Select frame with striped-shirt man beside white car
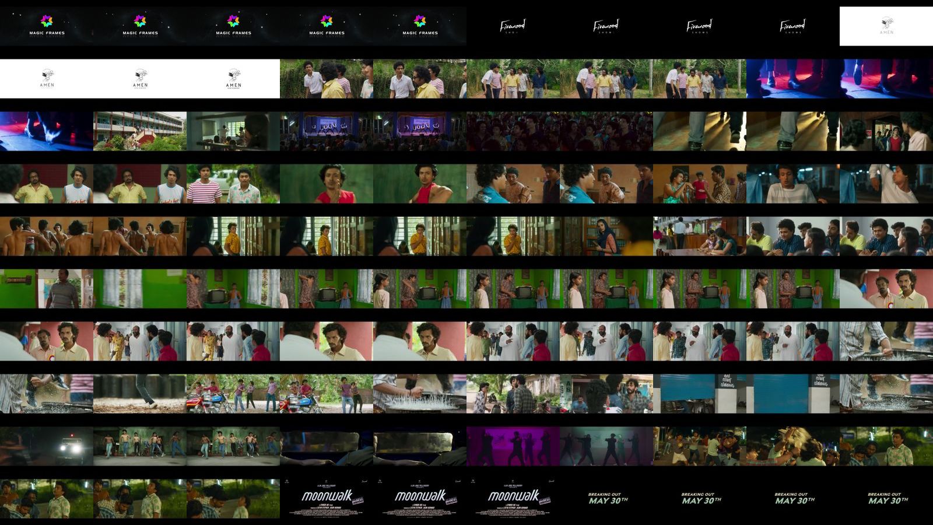 [x=233, y=184]
